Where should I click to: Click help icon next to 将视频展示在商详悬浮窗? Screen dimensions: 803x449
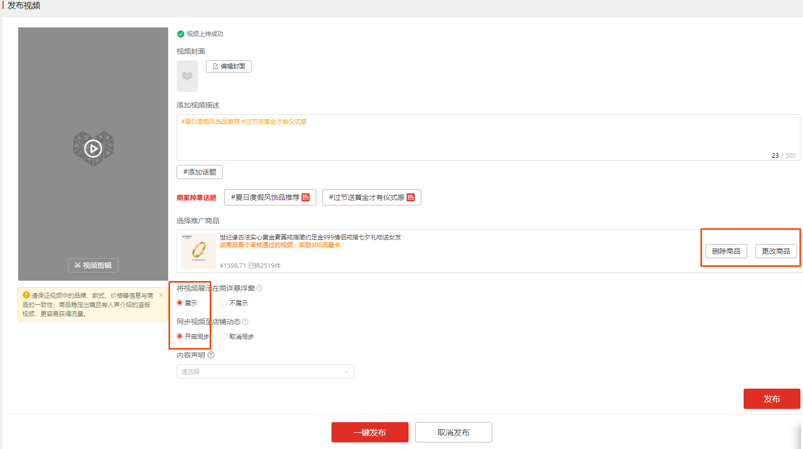point(259,288)
